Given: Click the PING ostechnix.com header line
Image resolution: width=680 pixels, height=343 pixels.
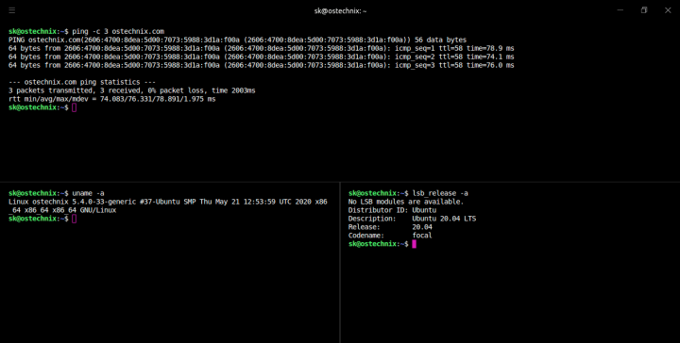Looking at the screenshot, I should (x=237, y=40).
